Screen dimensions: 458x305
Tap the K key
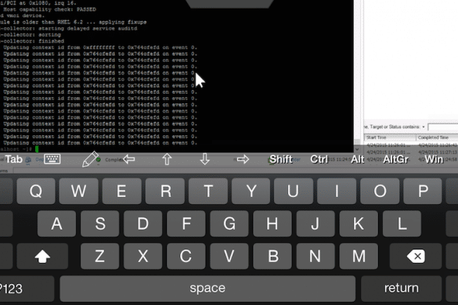coord(359,224)
